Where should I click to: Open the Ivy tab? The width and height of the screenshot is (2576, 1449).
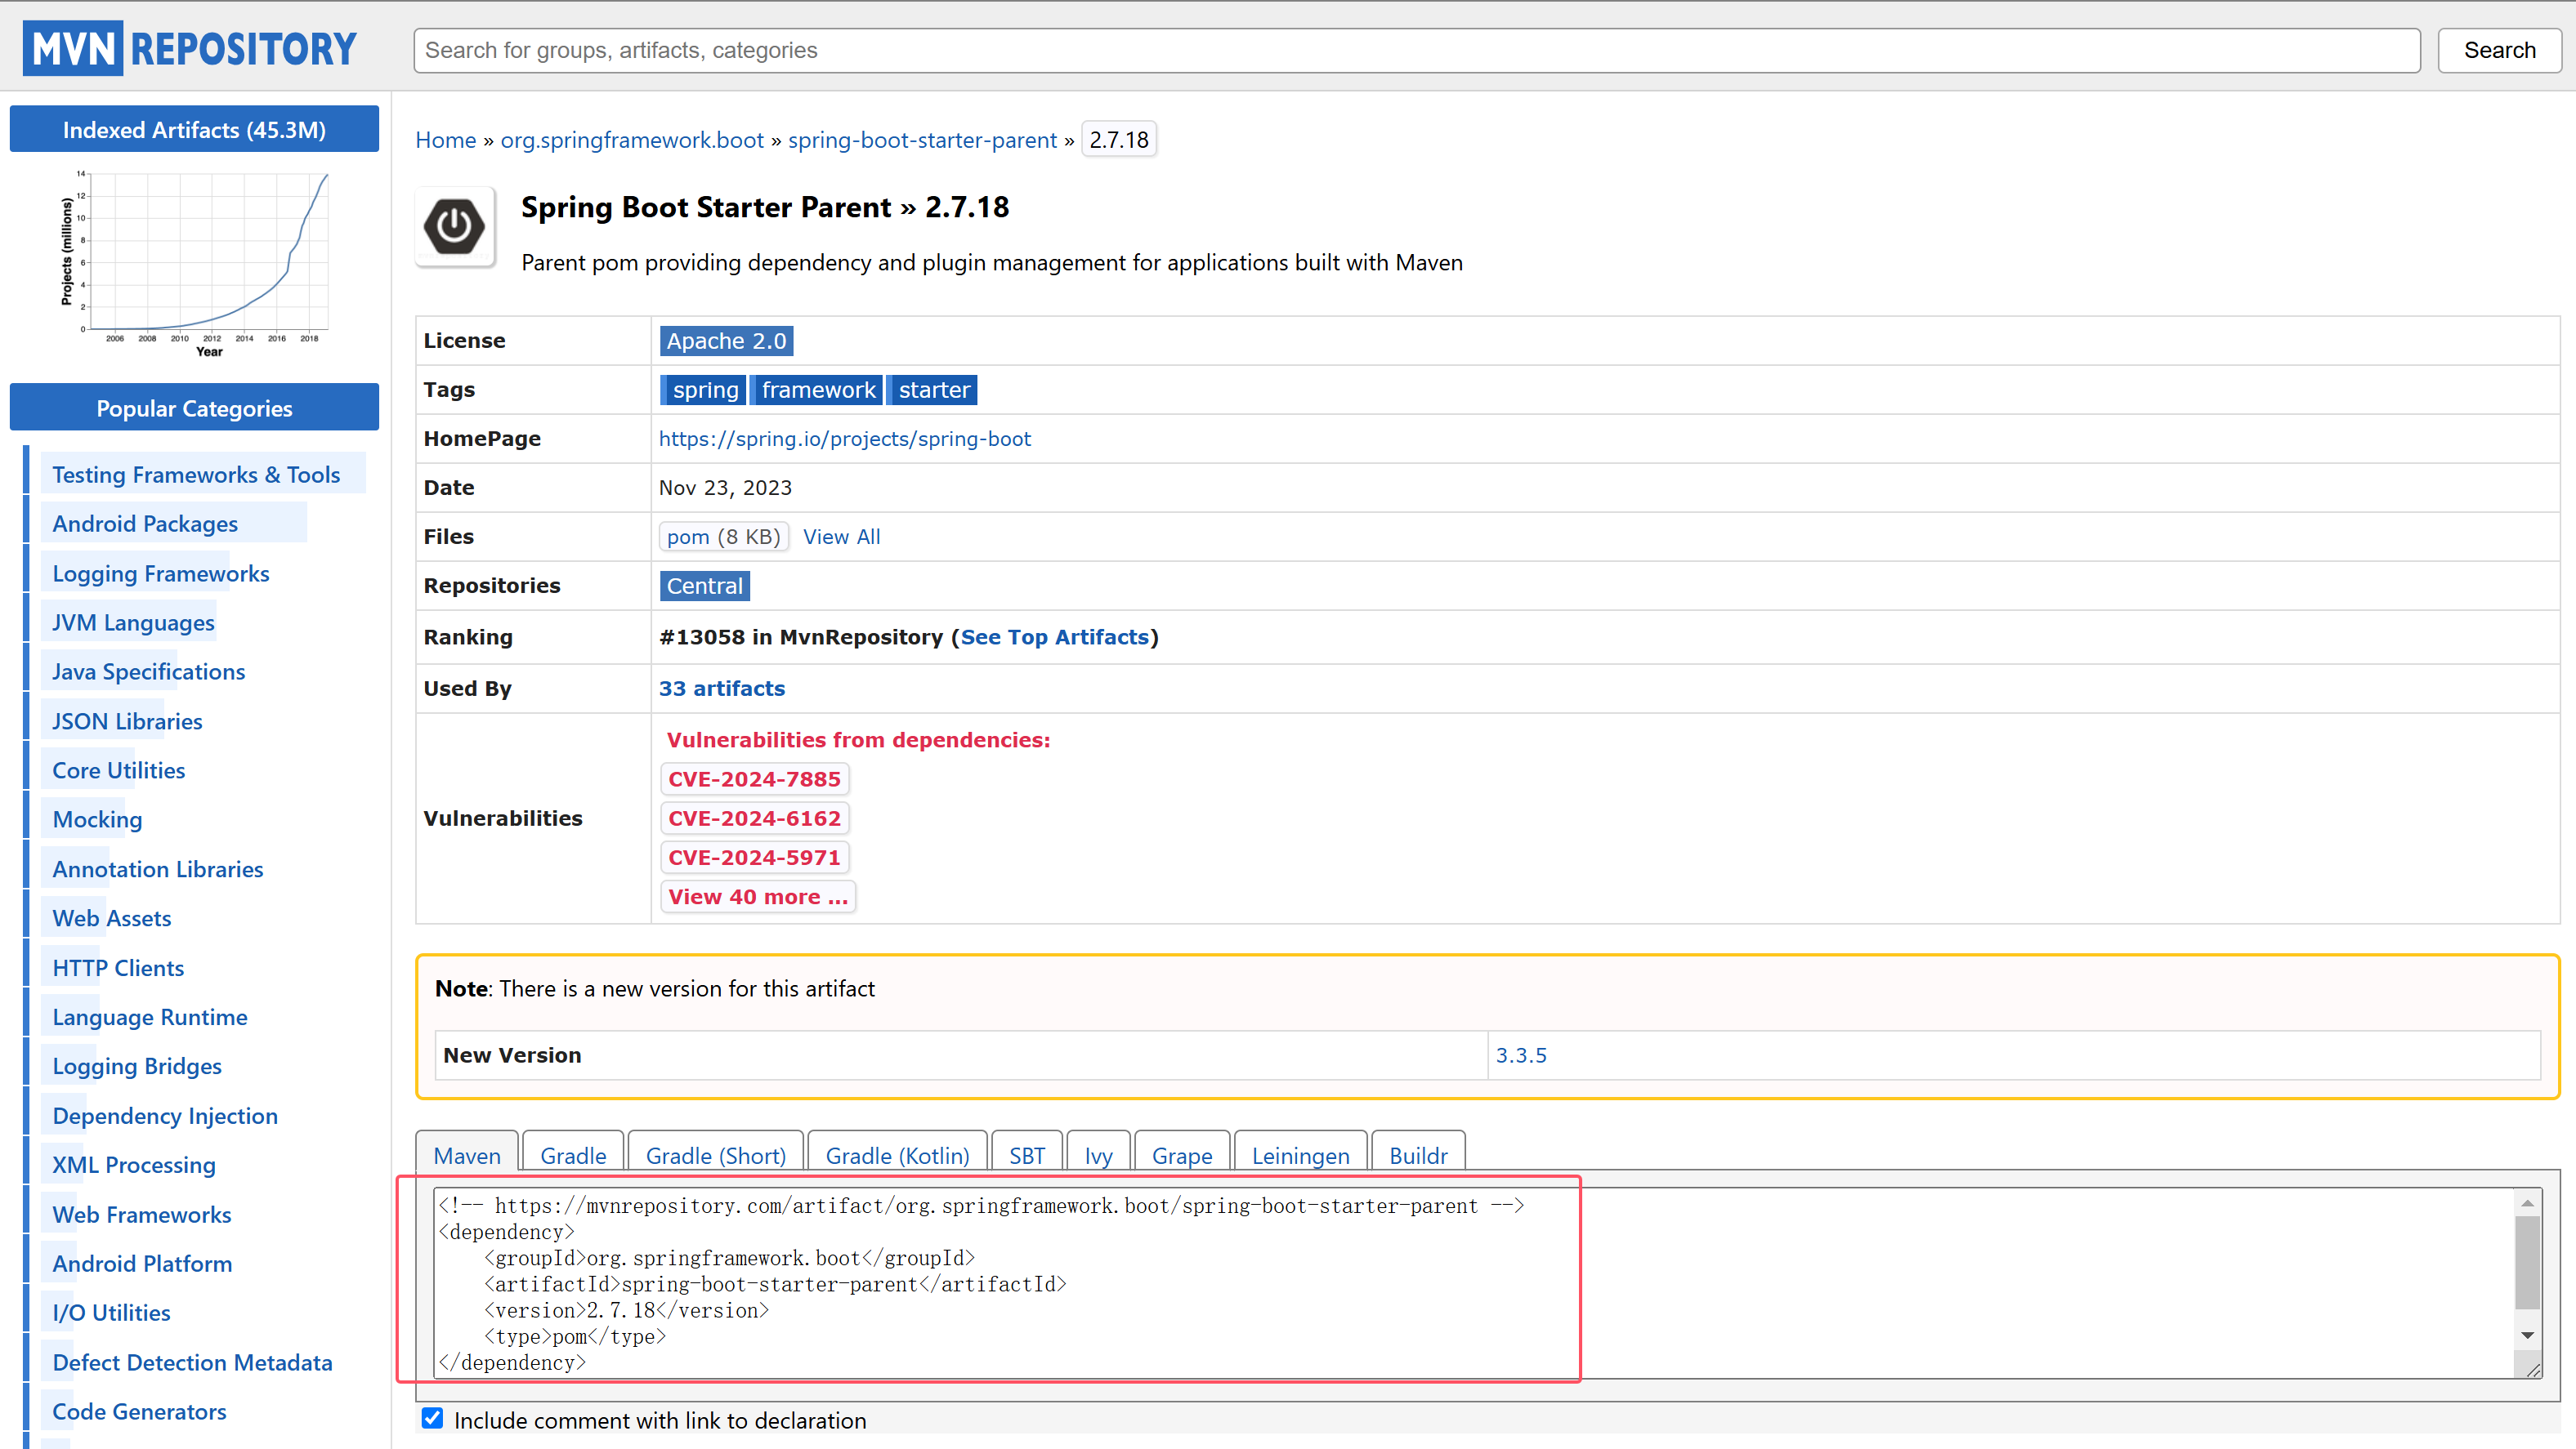pyautogui.click(x=1098, y=1154)
